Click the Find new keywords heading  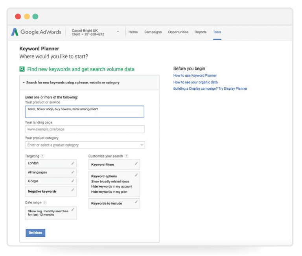(x=81, y=69)
